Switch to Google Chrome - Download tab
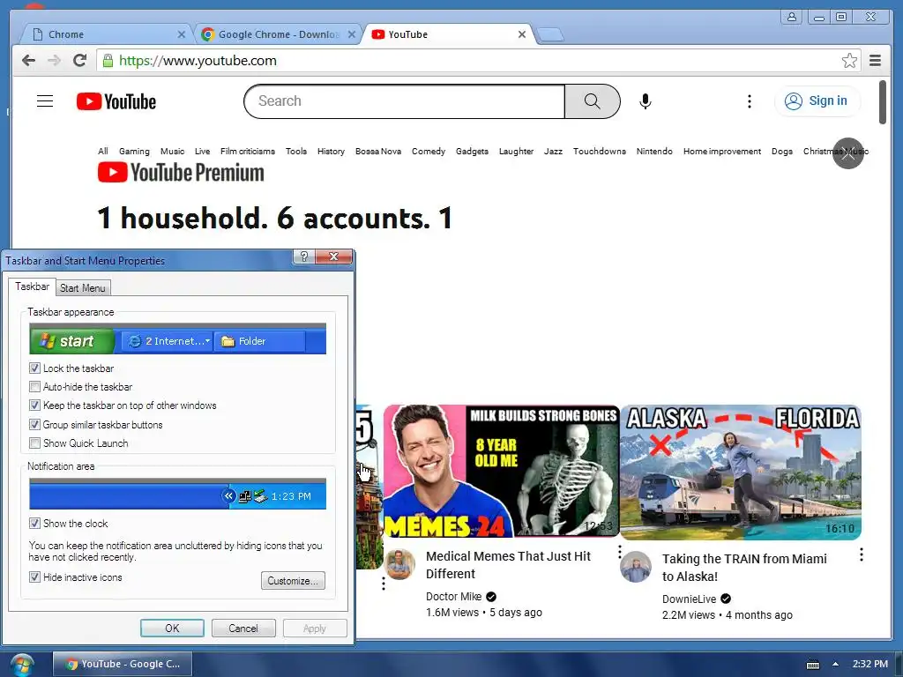Screen dimensions: 903x677 click(279, 34)
